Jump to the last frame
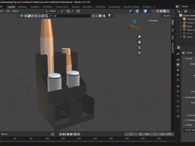Image resolution: width=195 pixels, height=146 pixels. (x=78, y=134)
